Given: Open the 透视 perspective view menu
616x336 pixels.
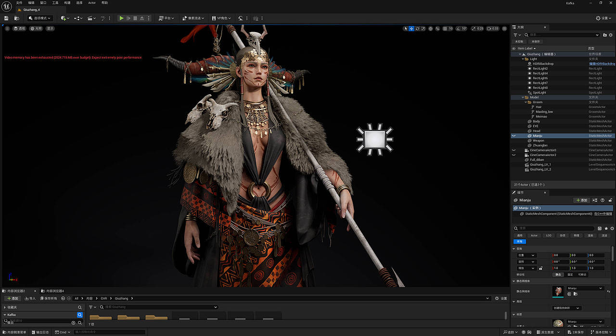Looking at the screenshot, I should point(19,28).
